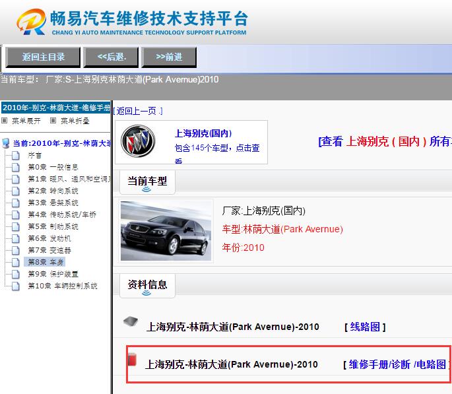Image resolution: width=452 pixels, height=394 pixels.
Task: Click page icon beside 第2章 转向系统
Action: (16, 191)
